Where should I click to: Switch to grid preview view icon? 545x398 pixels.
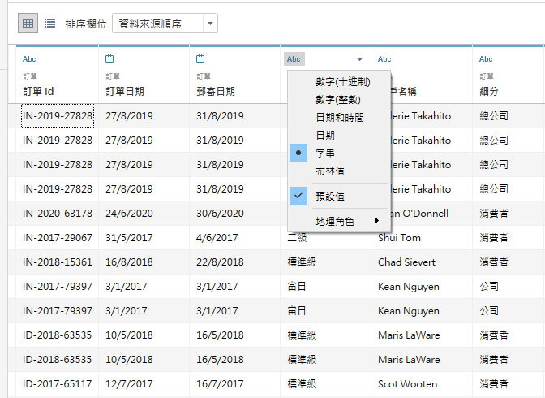coord(28,24)
